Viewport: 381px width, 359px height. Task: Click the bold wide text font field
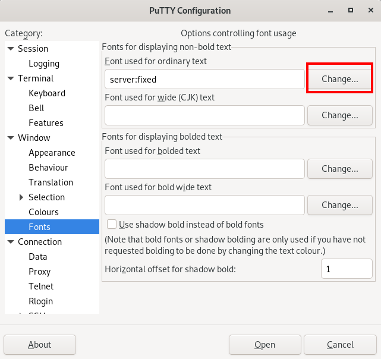(204, 205)
